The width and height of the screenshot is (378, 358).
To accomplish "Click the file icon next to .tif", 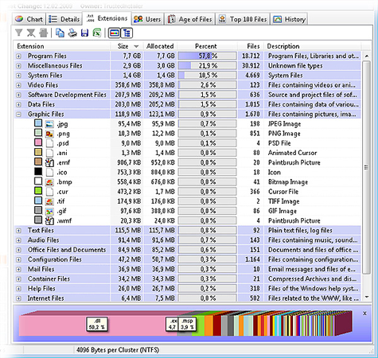I will click(x=49, y=201).
